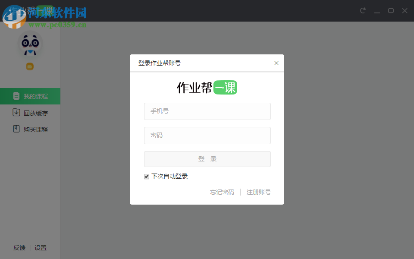Screen dimensions: 414x259
Task: Close the login dialog with its X
Action: (x=276, y=63)
